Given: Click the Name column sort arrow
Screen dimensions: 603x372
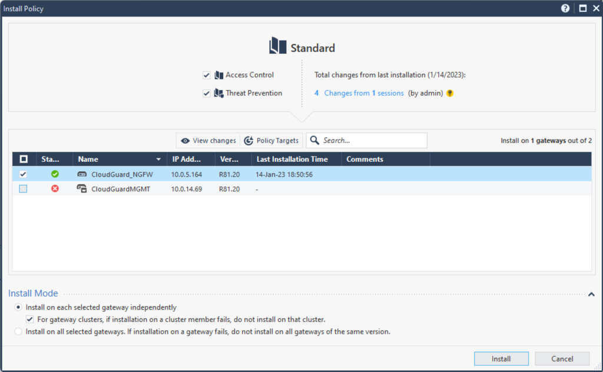Looking at the screenshot, I should click(158, 159).
